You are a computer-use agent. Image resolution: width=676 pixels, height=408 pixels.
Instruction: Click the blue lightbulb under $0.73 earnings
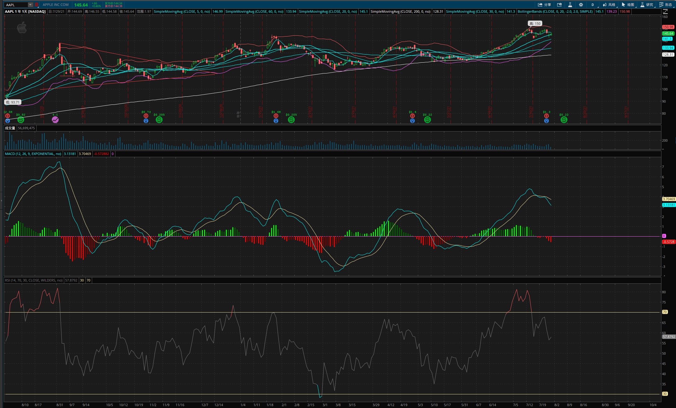pos(146,121)
